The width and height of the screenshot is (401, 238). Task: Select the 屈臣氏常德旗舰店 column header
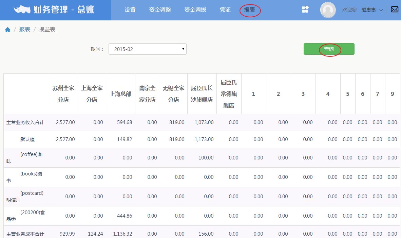click(x=229, y=94)
